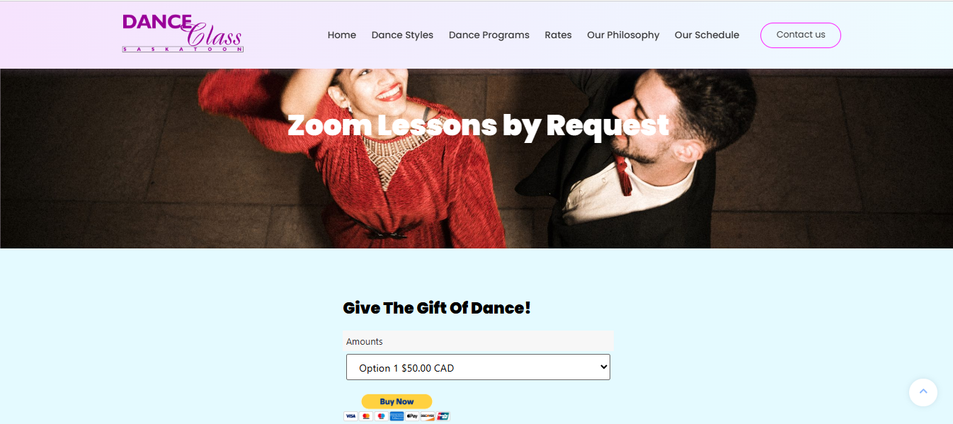This screenshot has height=424, width=953.
Task: Click the UnionPay card icon
Action: [x=443, y=416]
